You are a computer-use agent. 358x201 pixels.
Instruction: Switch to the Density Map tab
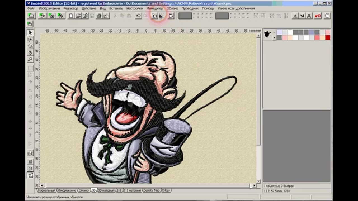tap(151, 190)
